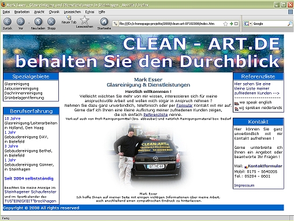Open the Lesezeichen menu
This screenshot has height=221, width=294.
(72, 12)
